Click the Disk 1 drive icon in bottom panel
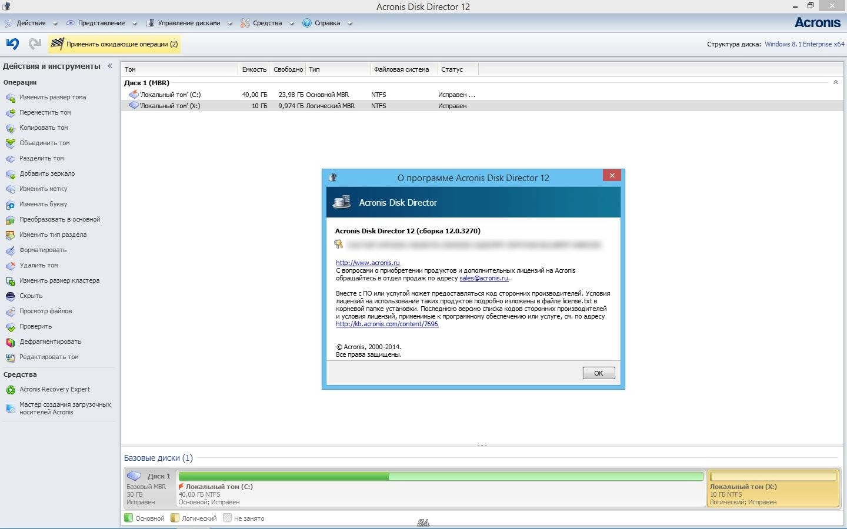This screenshot has width=847, height=529. coord(135,476)
